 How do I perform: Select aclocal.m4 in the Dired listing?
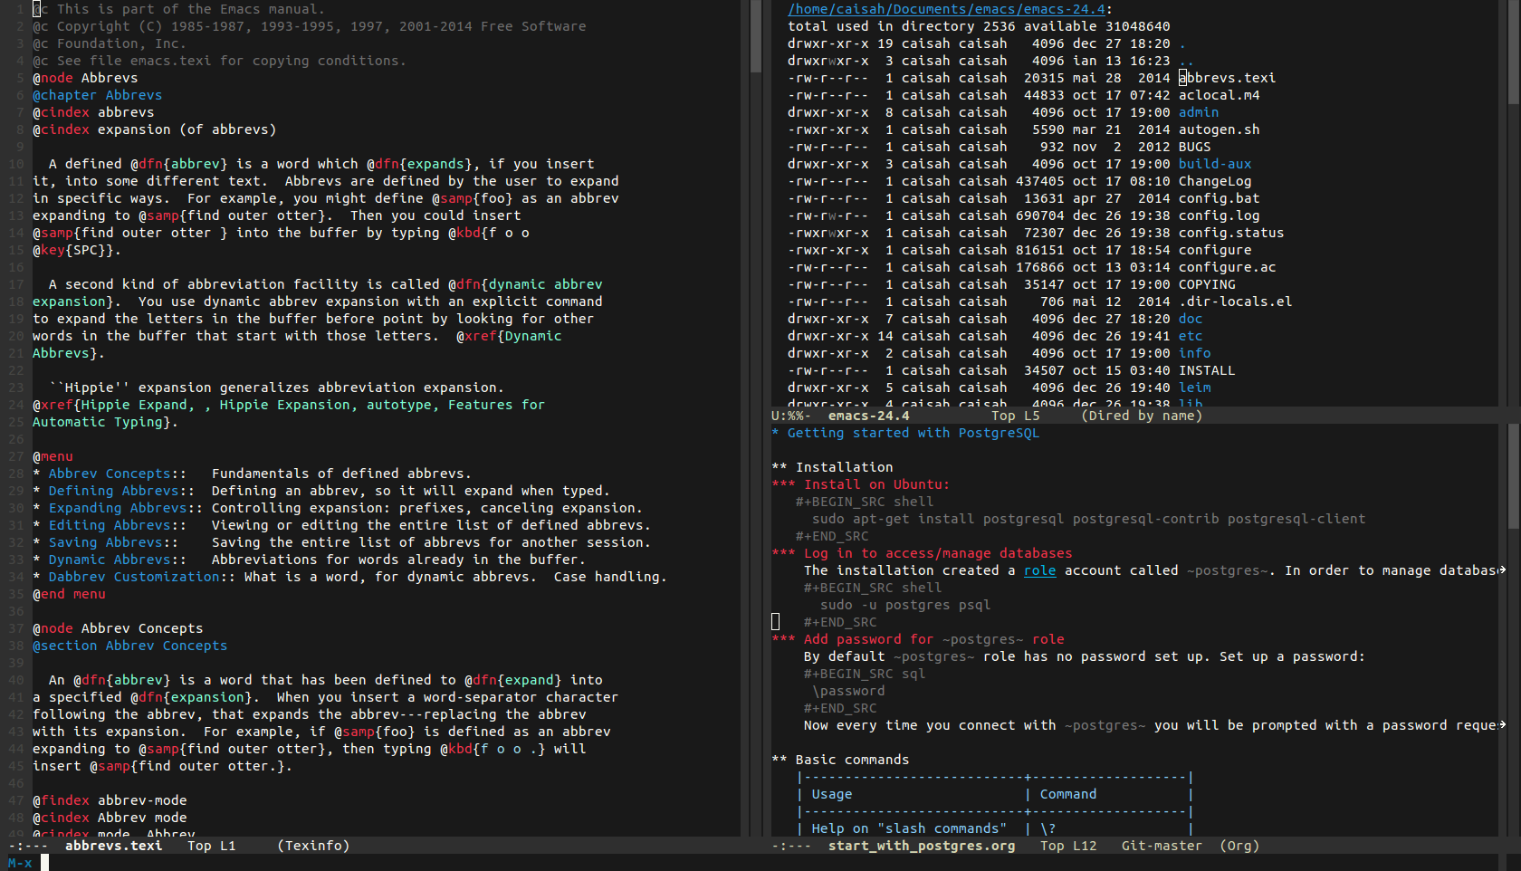pos(1219,95)
